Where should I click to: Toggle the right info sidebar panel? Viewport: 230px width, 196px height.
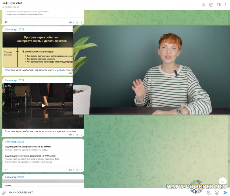(x=219, y=5)
